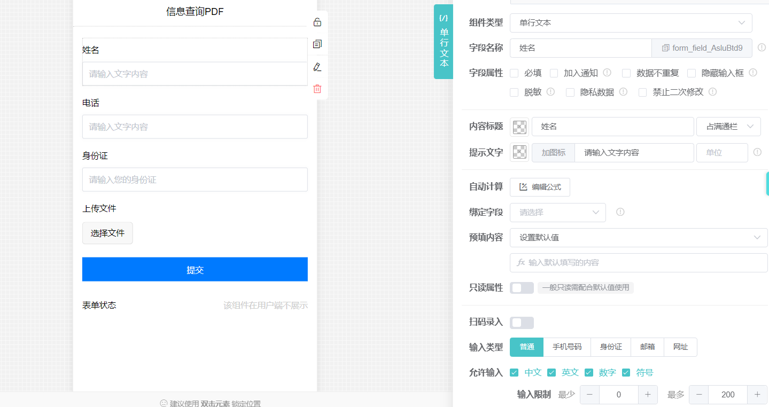Open the 组件类型 dropdown

tap(631, 23)
